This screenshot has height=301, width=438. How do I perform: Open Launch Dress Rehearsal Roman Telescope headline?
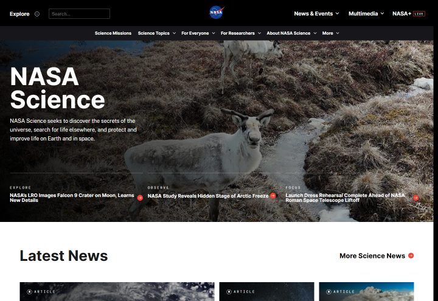[345, 198]
